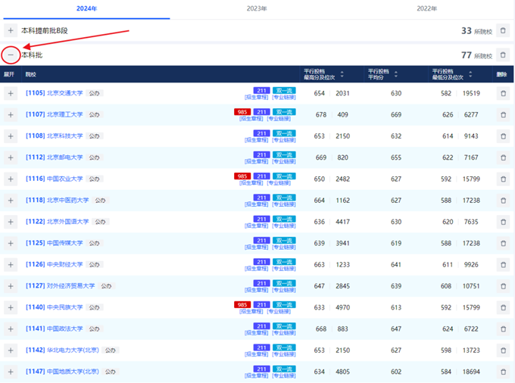Open the [1107] 北京理工大学 link
The height and width of the screenshot is (383, 515).
coord(55,114)
